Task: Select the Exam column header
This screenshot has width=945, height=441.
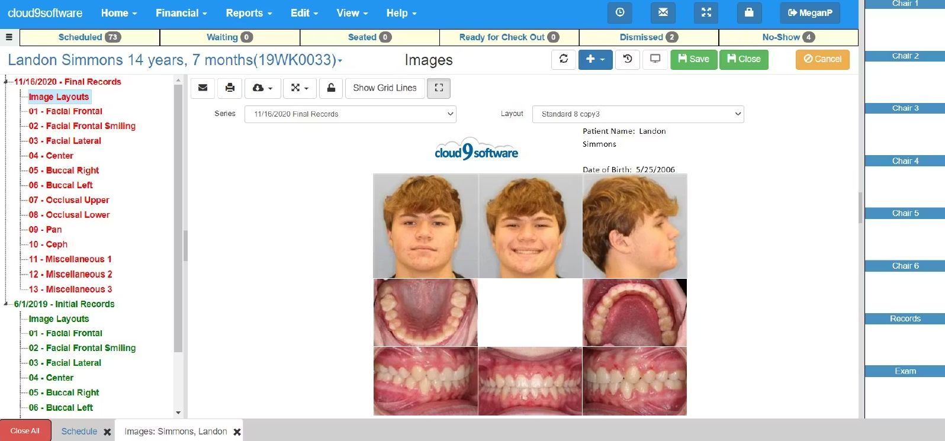Action: 905,371
